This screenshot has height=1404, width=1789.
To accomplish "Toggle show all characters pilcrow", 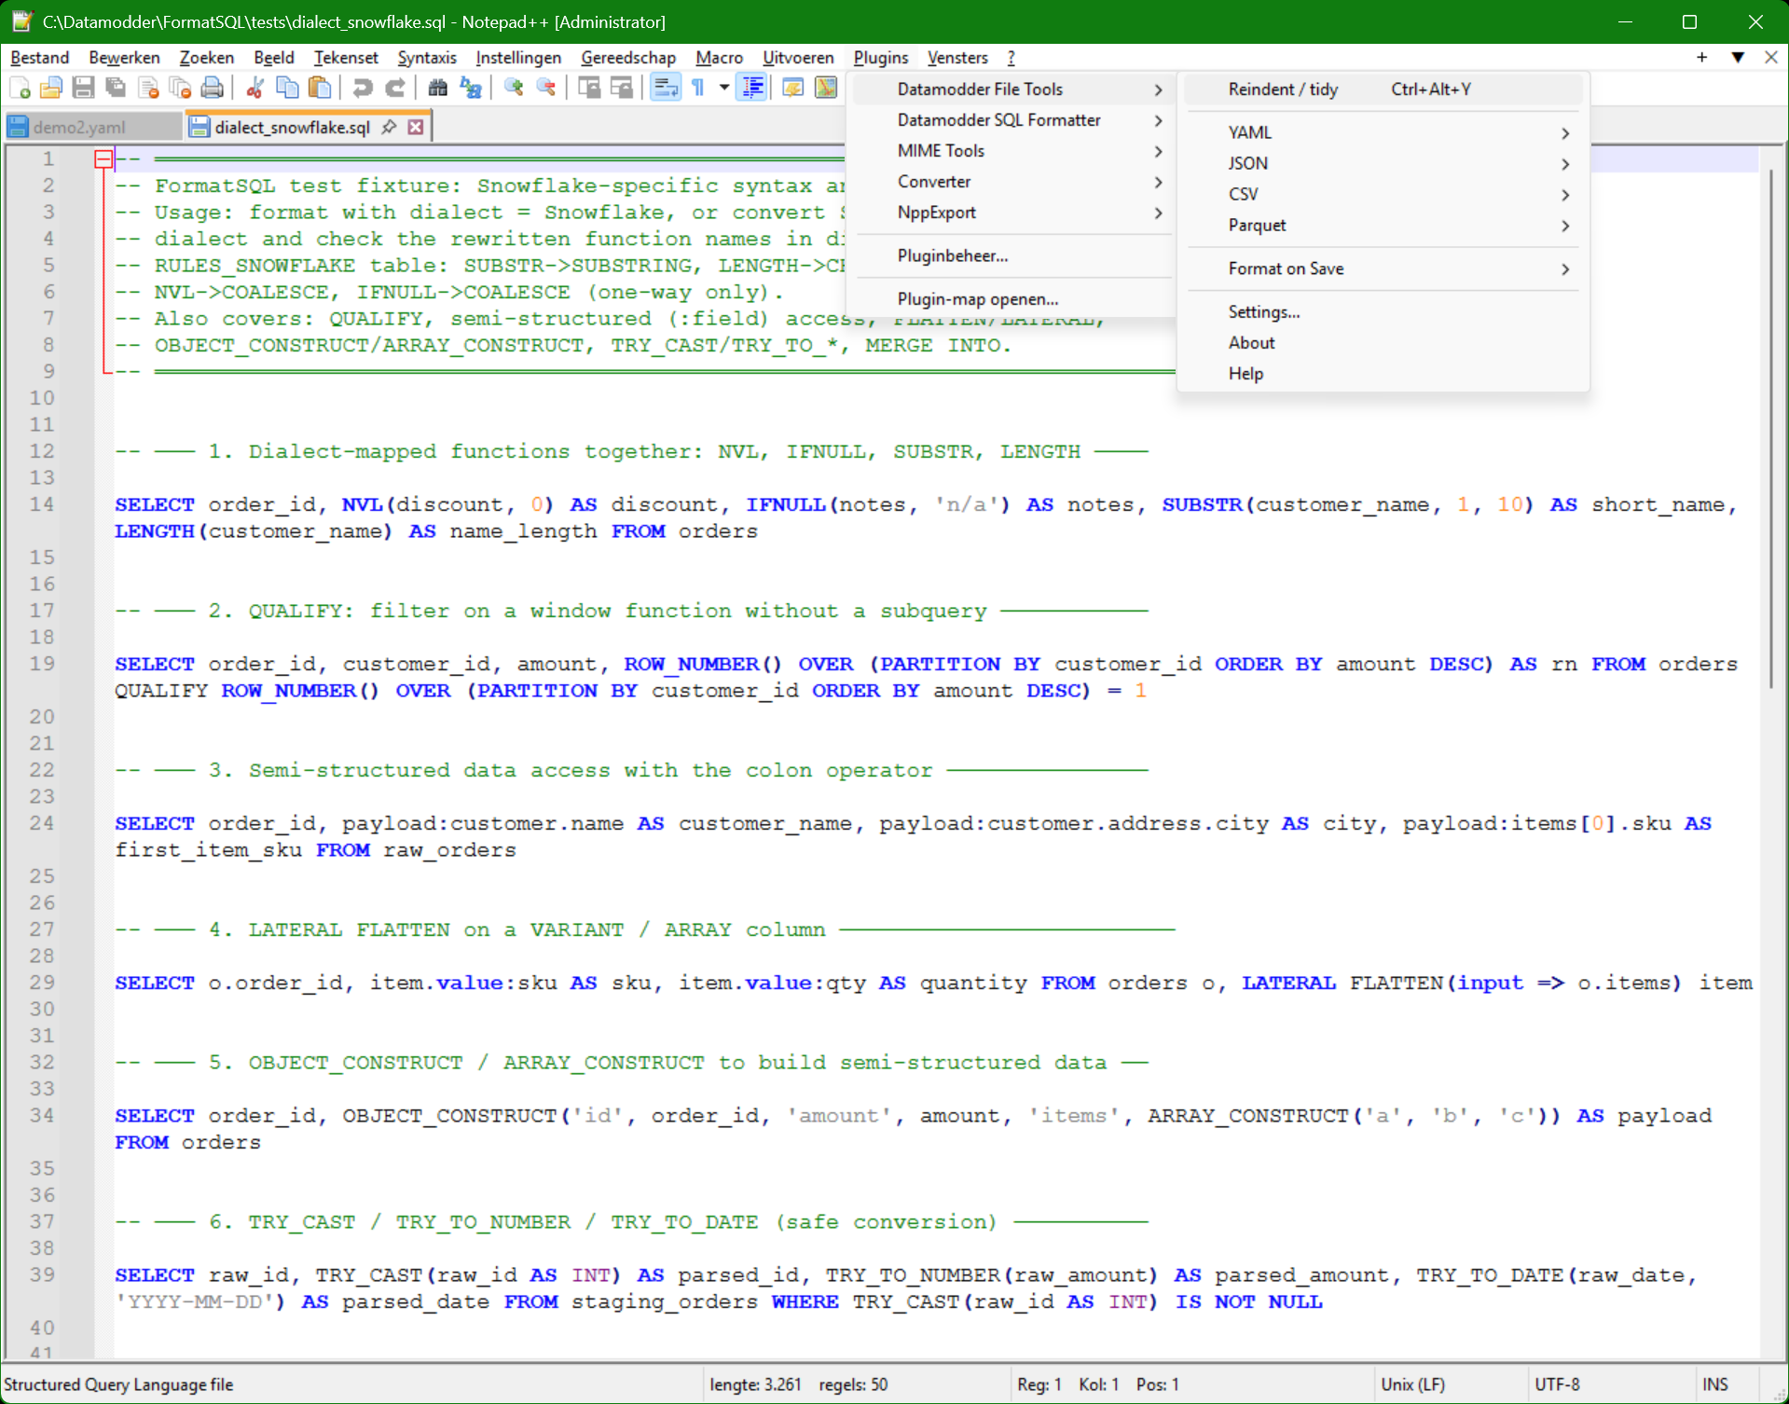I will pyautogui.click(x=698, y=88).
